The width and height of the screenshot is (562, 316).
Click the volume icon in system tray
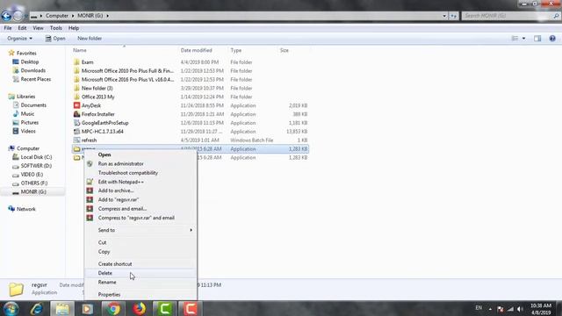(520, 309)
